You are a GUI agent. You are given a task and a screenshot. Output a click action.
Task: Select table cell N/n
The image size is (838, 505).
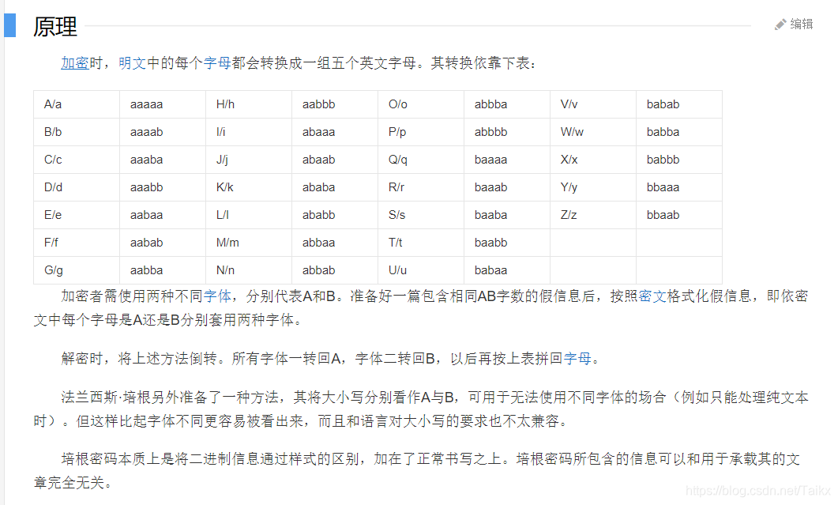coord(249,270)
